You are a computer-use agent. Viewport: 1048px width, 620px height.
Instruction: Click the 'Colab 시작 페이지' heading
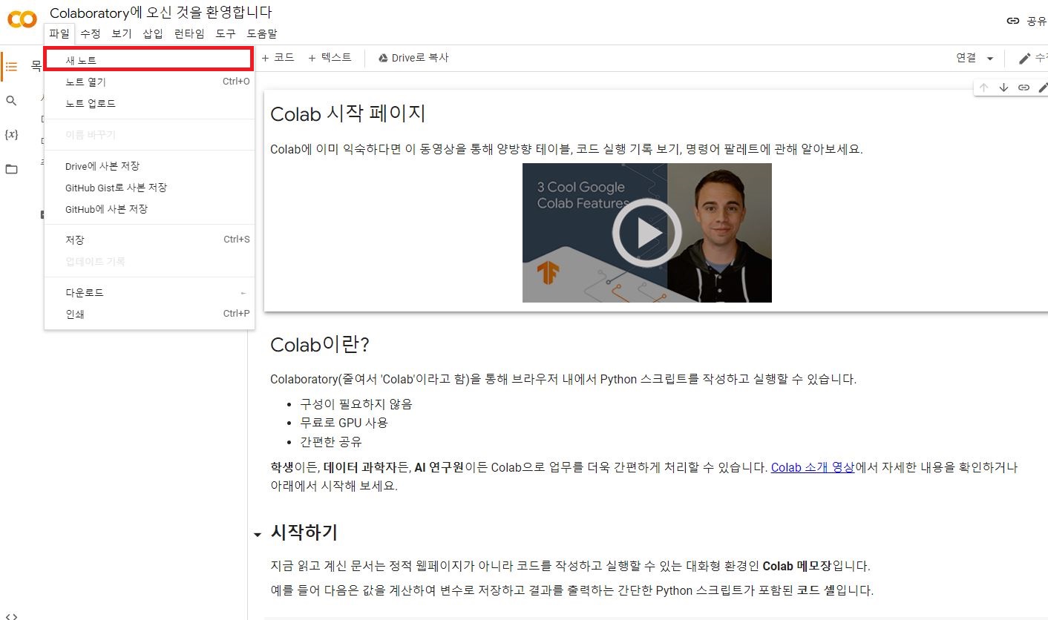tap(348, 114)
